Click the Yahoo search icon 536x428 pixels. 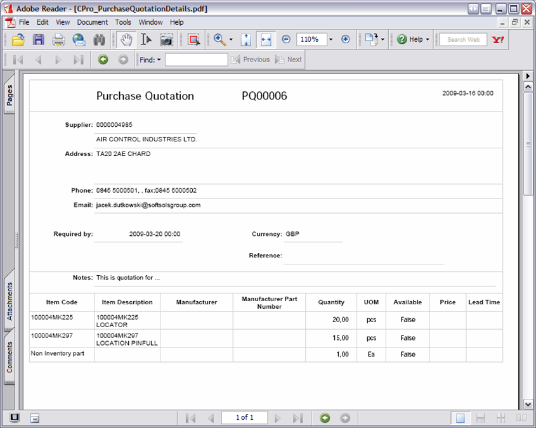coord(499,39)
